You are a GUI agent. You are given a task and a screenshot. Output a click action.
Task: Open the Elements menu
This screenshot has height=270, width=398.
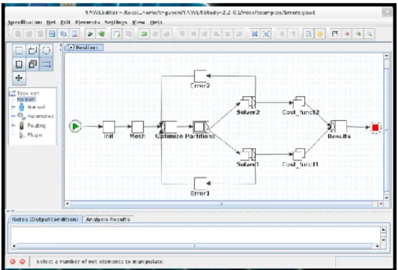click(88, 22)
